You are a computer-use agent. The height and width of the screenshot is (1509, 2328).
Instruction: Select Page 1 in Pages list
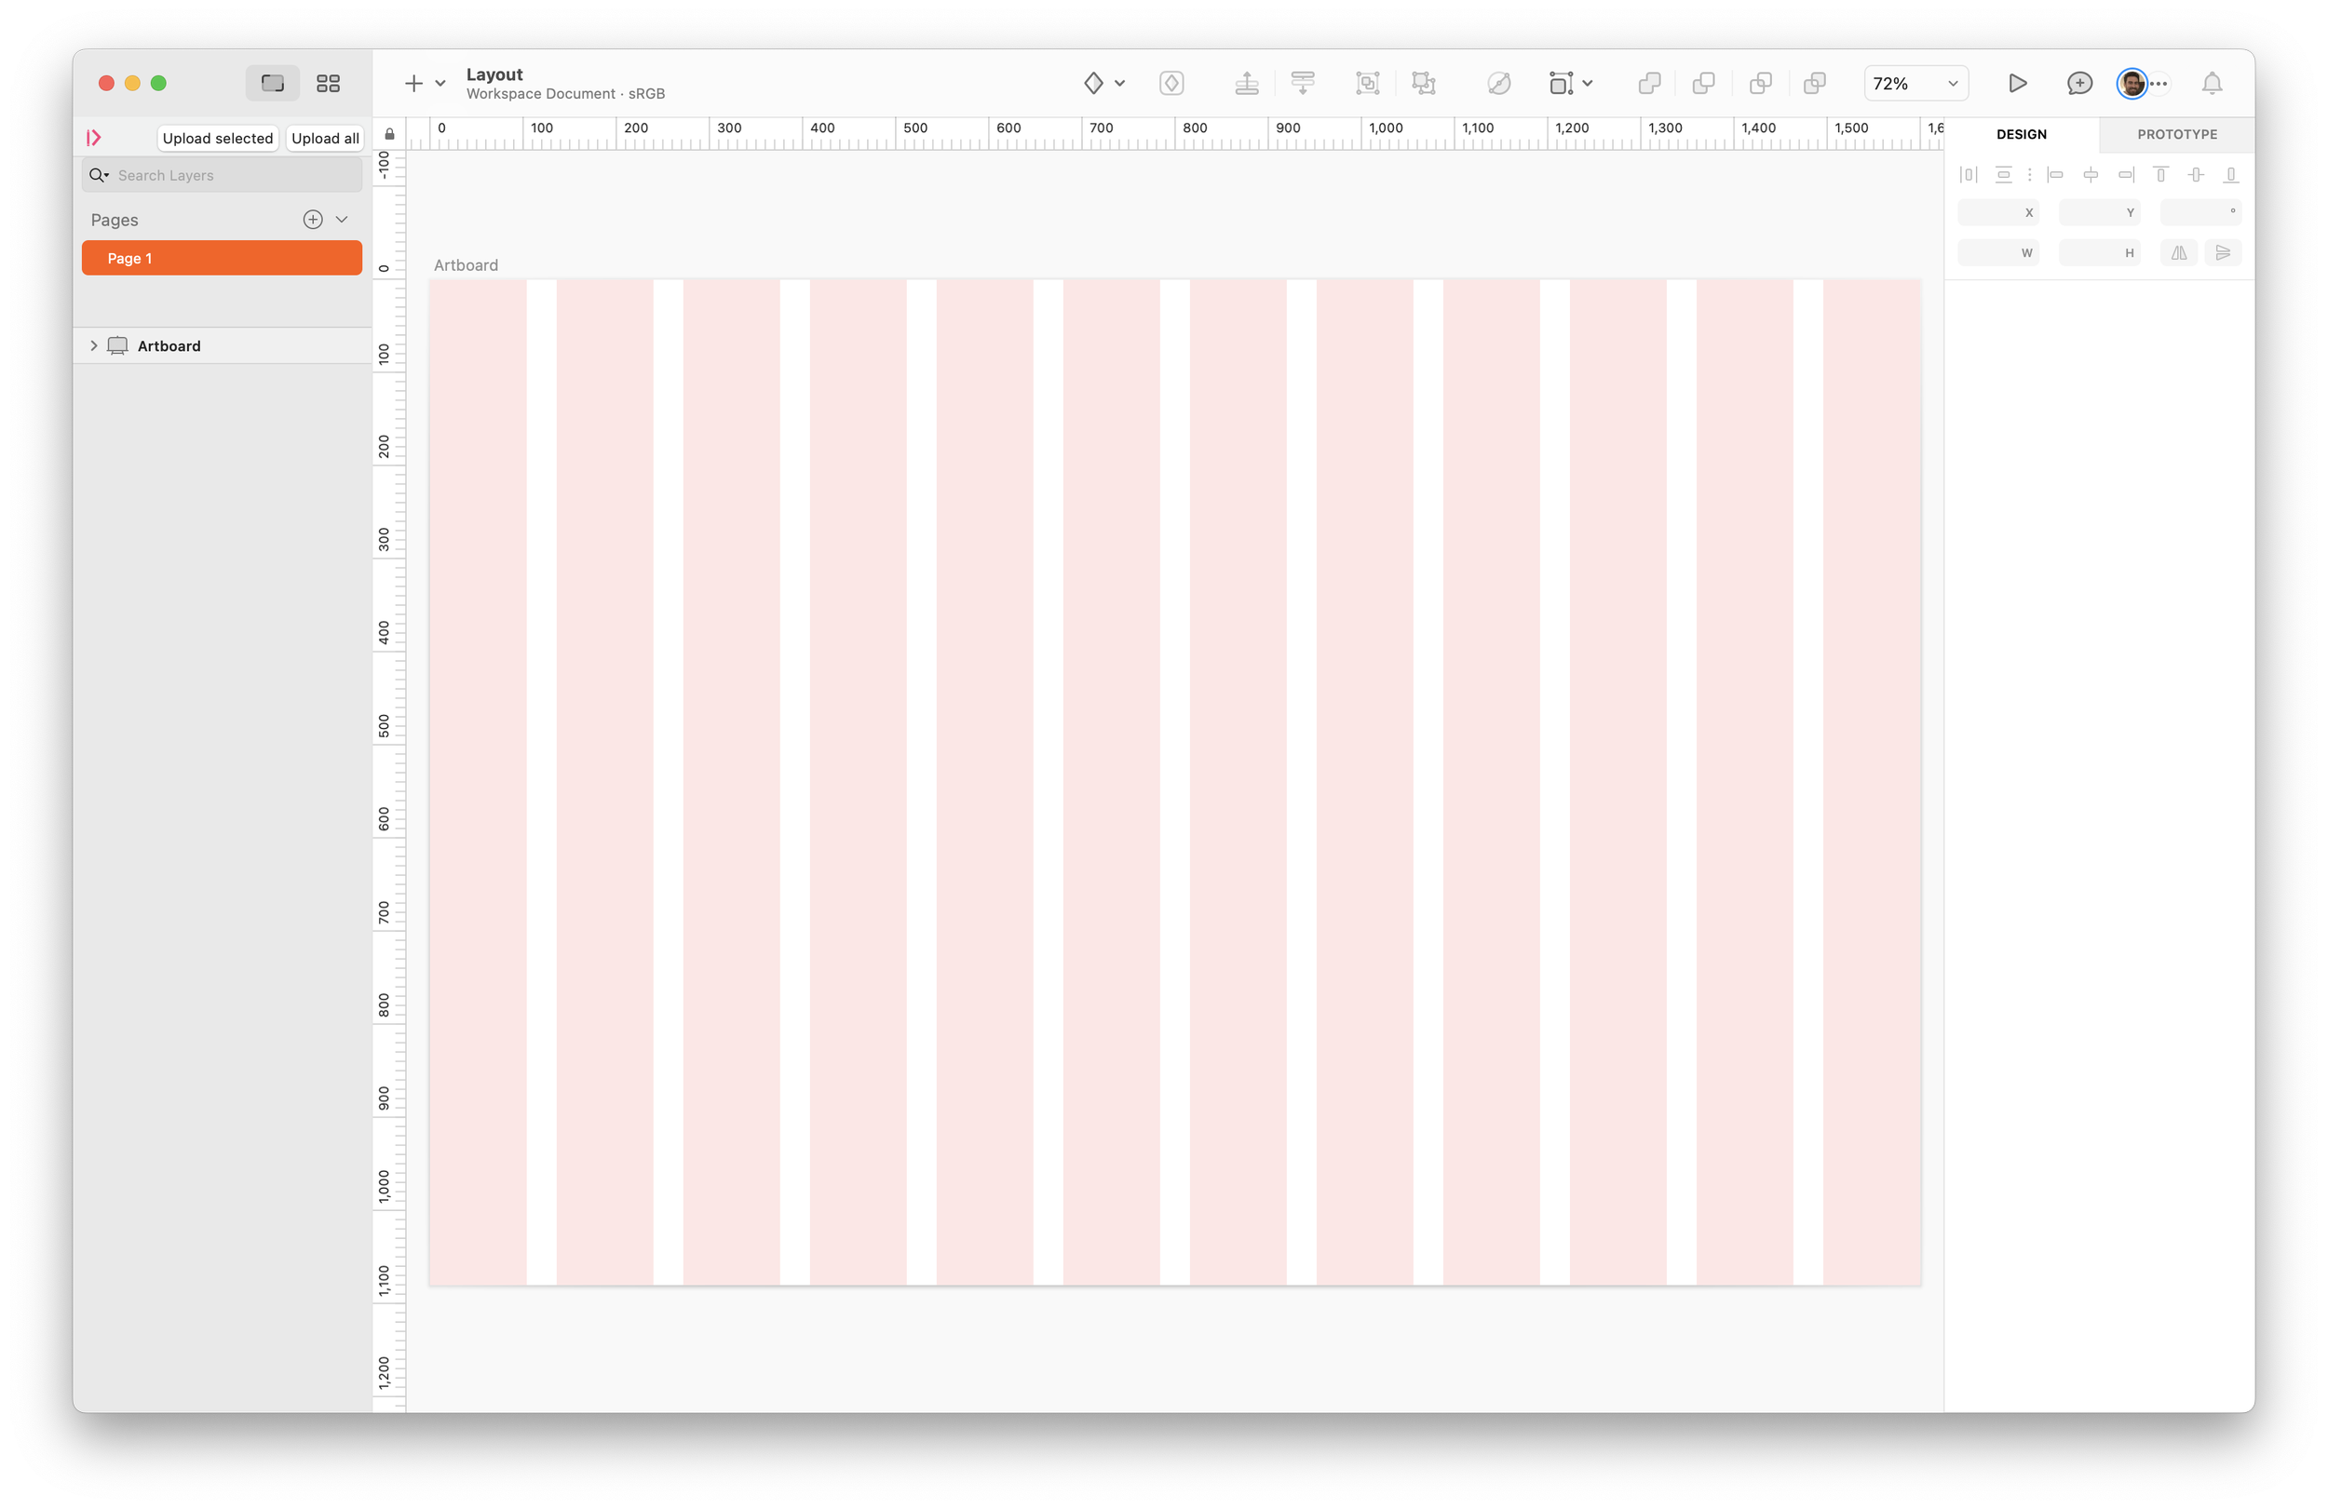(222, 258)
